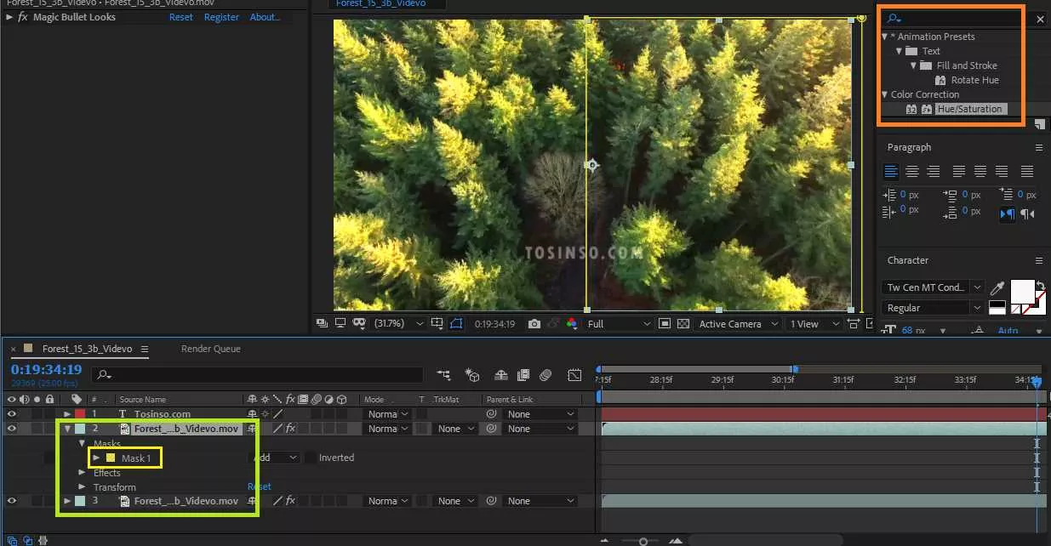Click the red label swatch of layer 1
1051x546 pixels.
tap(79, 414)
